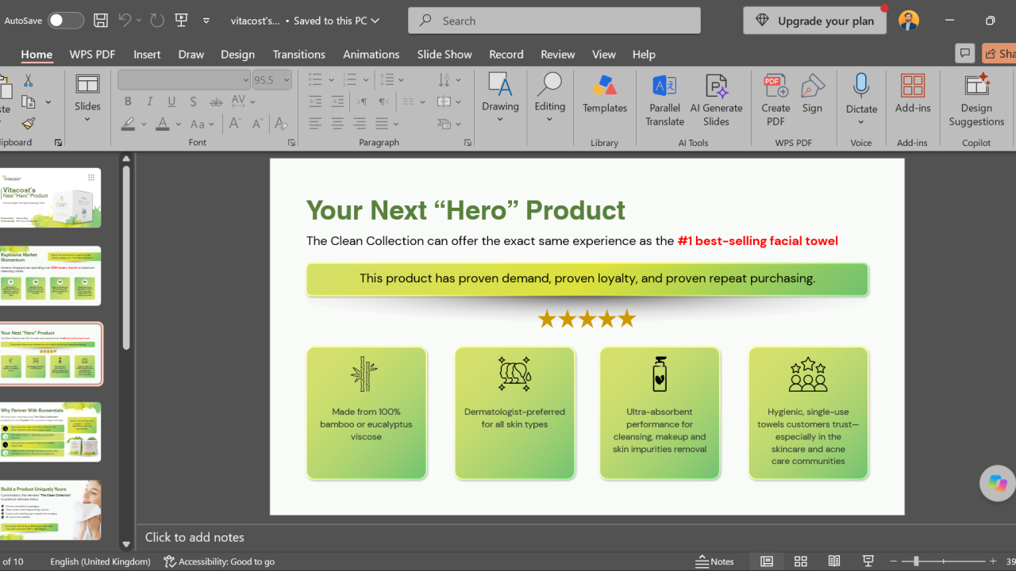Screen dimensions: 1016x571
Task: Open Design Suggestions from Copilot group
Action: [976, 100]
